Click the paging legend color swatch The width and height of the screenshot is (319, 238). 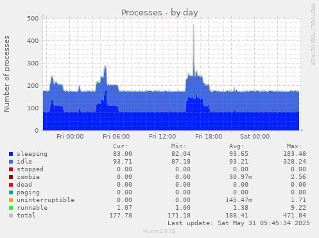(x=11, y=192)
